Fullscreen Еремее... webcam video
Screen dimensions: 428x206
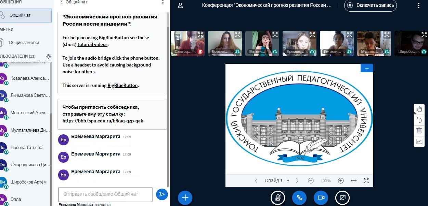tap(312, 34)
